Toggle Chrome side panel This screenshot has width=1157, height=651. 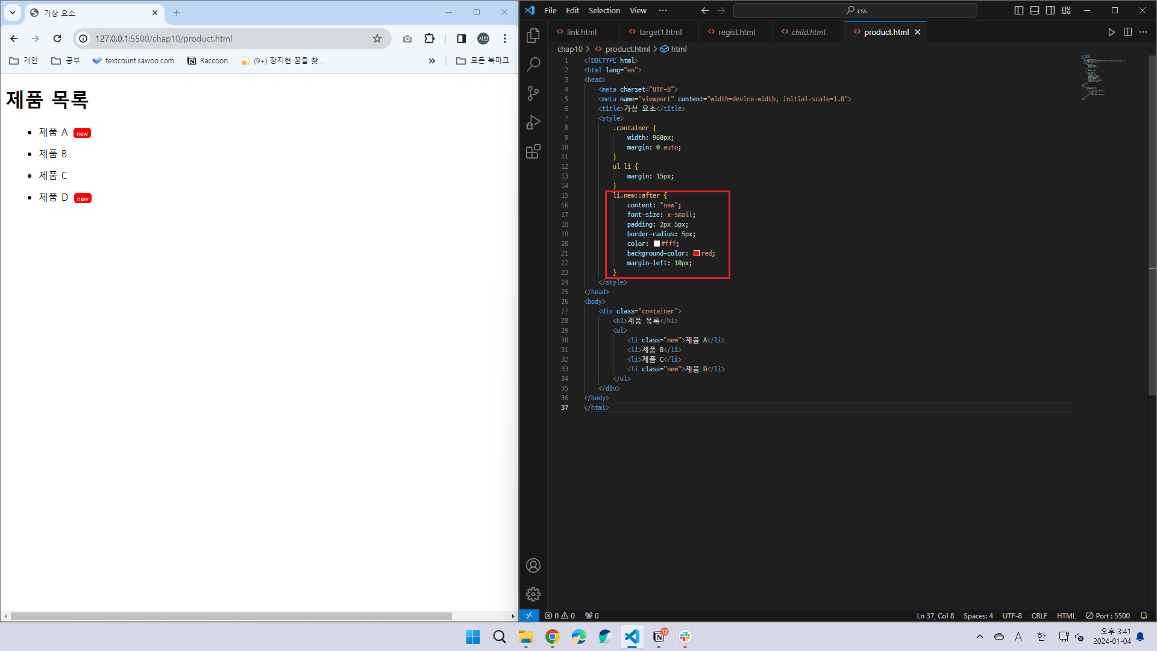(461, 39)
